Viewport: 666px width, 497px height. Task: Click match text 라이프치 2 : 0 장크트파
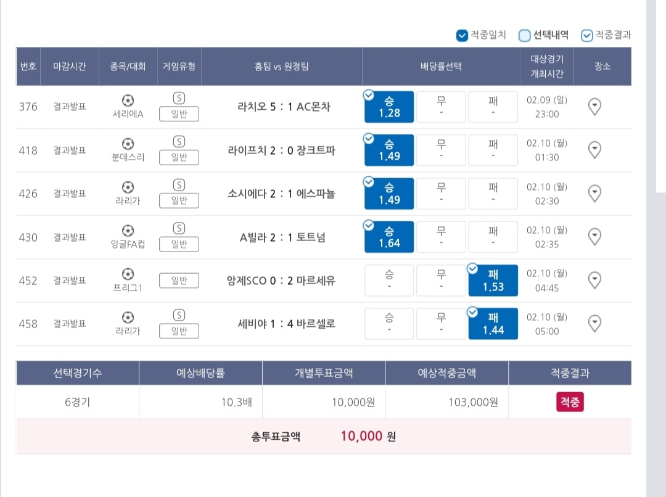(x=282, y=150)
